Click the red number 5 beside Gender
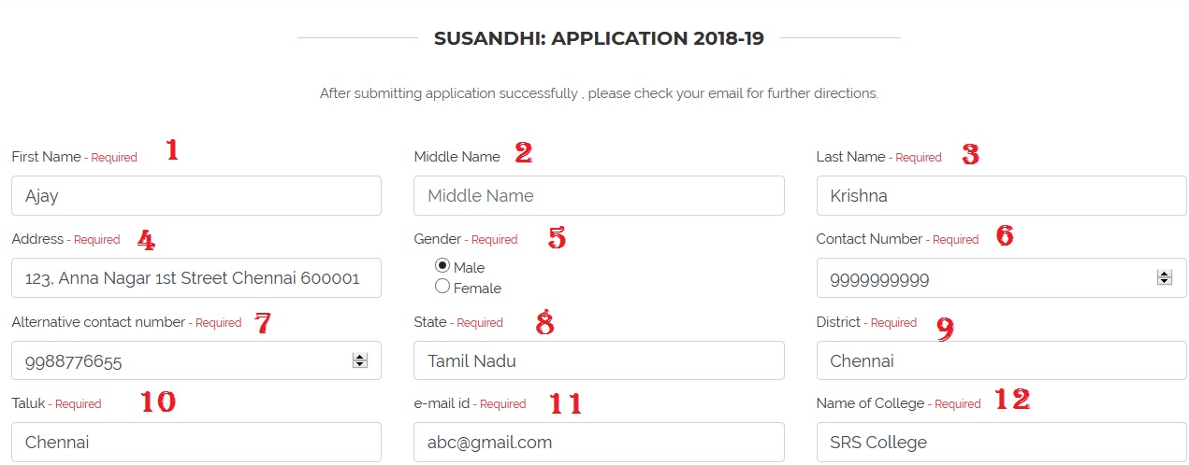 click(557, 238)
